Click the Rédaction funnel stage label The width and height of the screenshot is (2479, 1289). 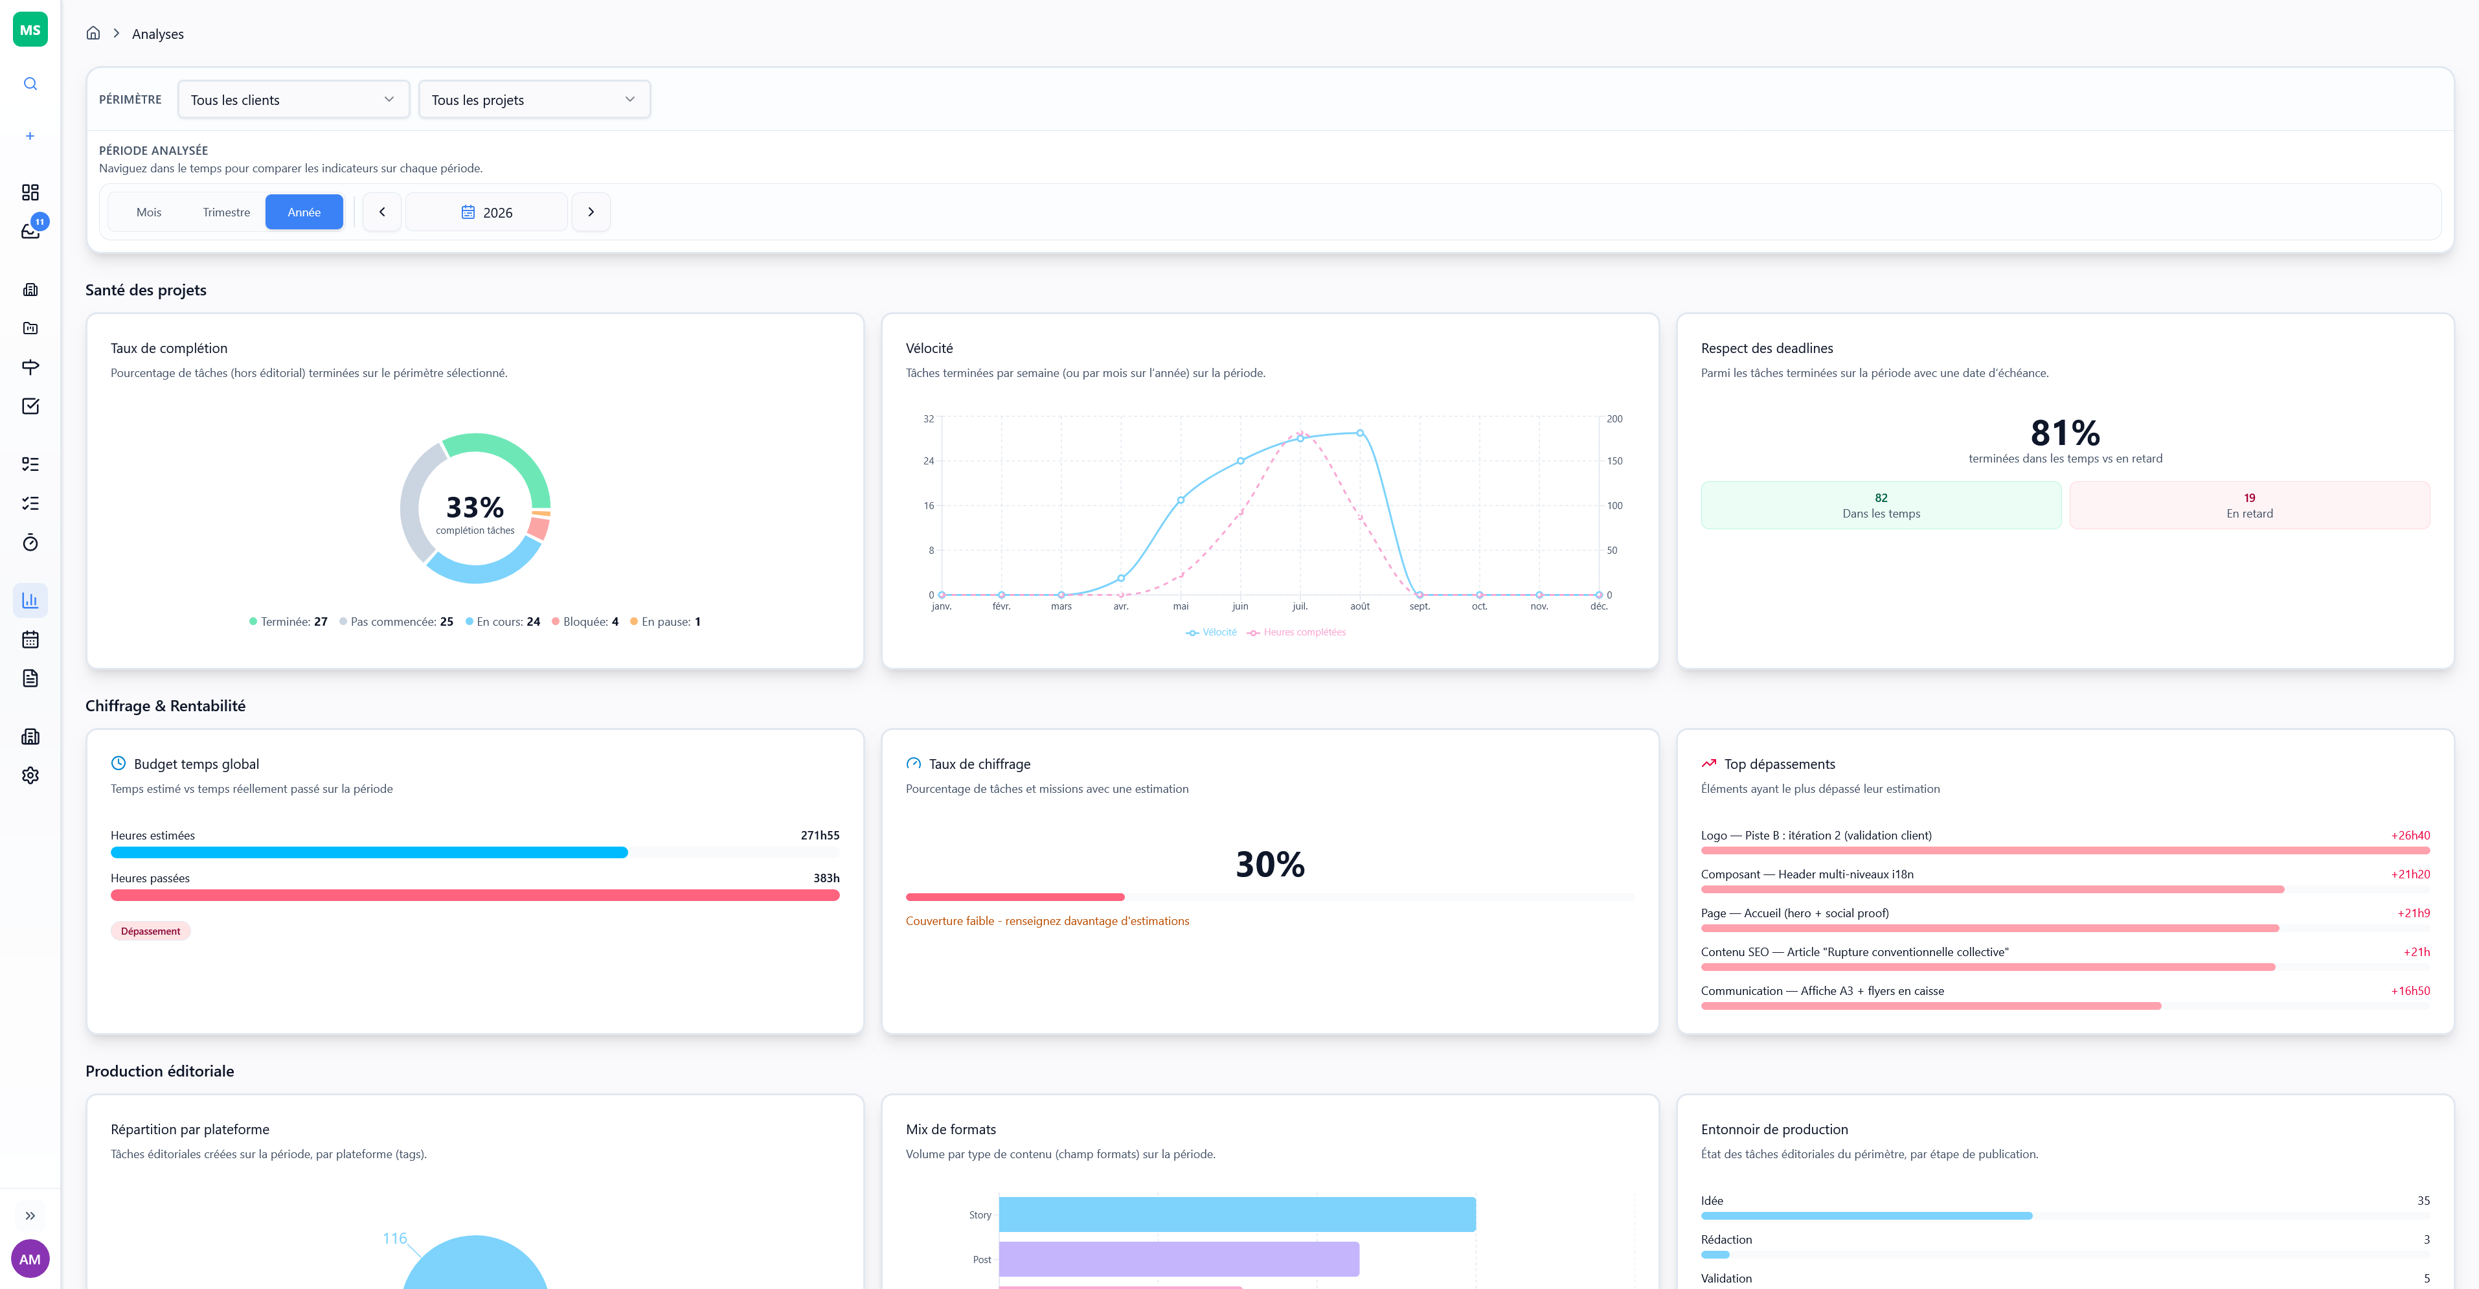[x=1726, y=1240]
